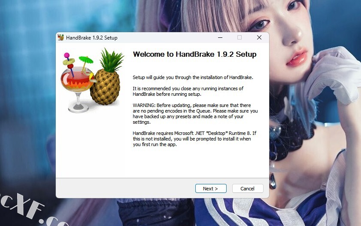Click the HandBrake icon in title bar

point(61,37)
